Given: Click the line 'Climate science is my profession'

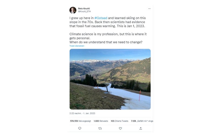Looking at the screenshot, I should click(108, 34).
